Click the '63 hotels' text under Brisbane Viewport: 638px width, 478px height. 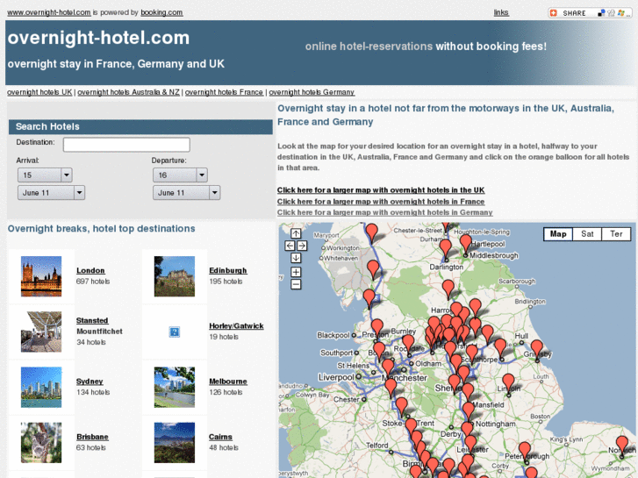(x=91, y=447)
